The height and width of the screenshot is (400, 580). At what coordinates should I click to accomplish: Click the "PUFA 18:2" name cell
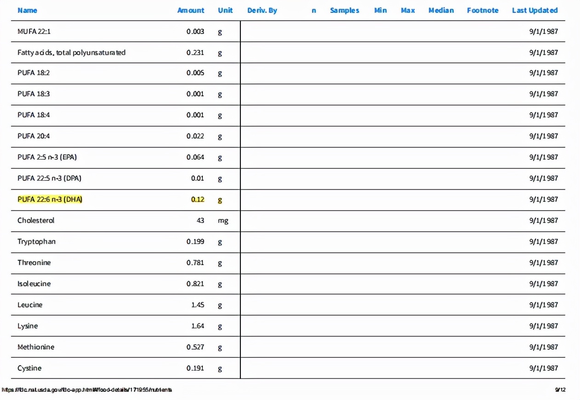coord(34,72)
